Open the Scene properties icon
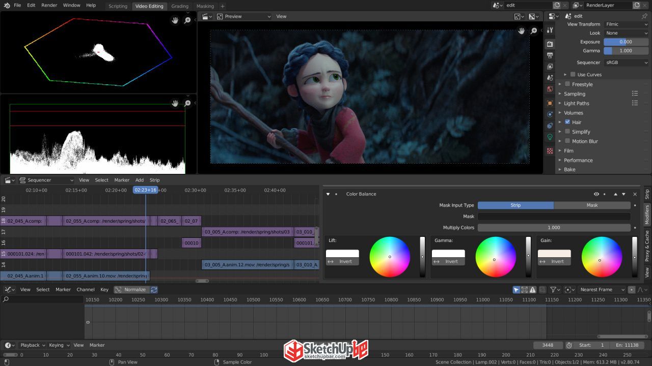Viewport: 652px width, 366px height. coord(550,78)
